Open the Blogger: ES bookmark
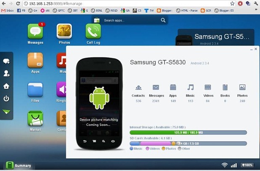This screenshot has height=171, width=260. coord(224,11)
